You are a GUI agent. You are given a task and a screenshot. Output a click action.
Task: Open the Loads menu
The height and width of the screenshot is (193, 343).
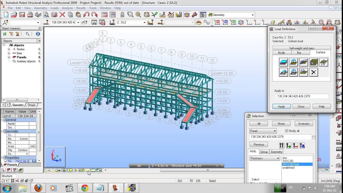54,8
